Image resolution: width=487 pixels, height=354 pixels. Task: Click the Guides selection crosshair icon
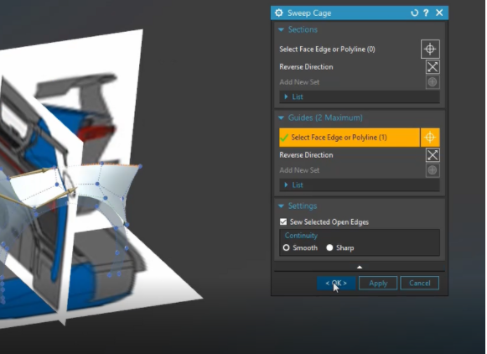pos(430,137)
